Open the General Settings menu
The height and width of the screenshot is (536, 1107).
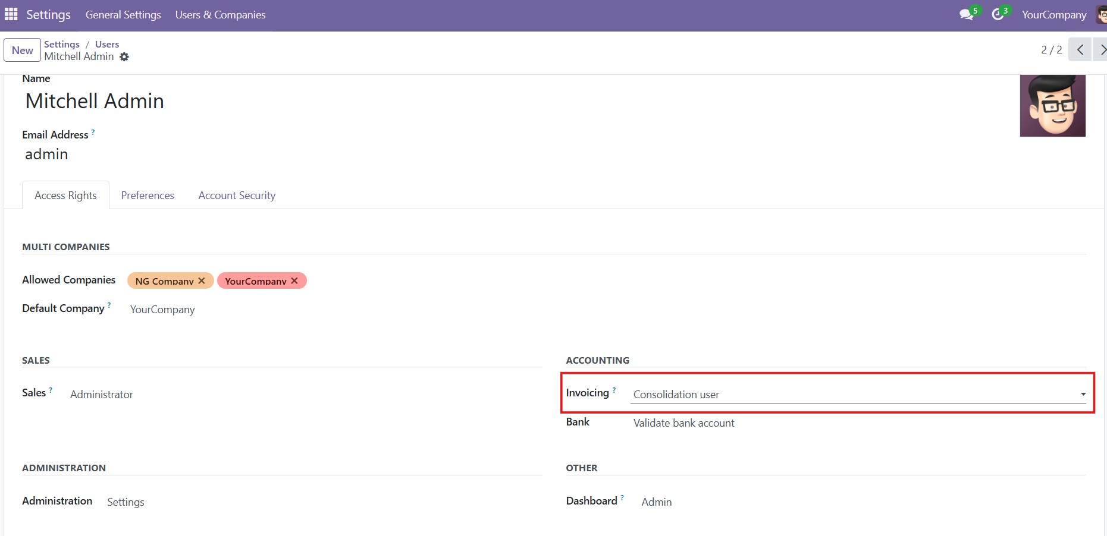tap(123, 15)
